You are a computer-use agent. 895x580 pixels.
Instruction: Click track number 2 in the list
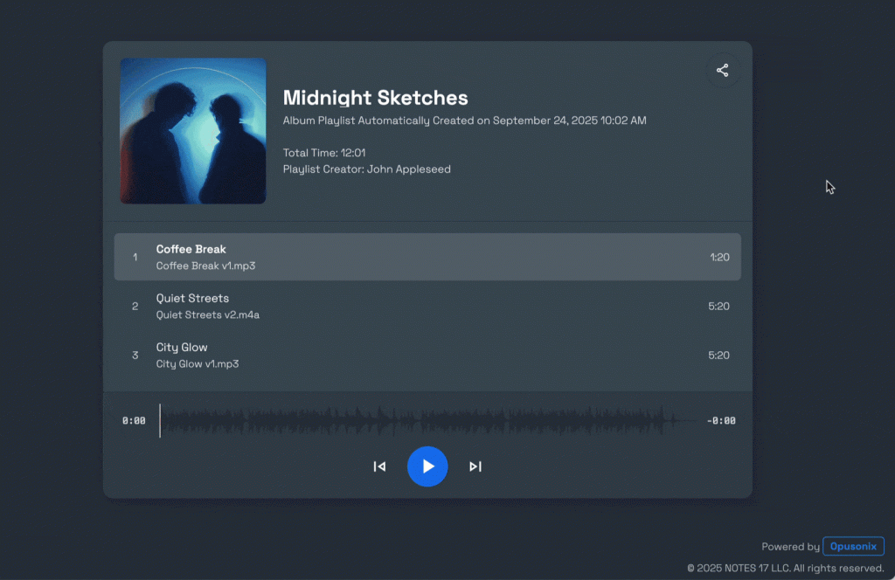135,307
